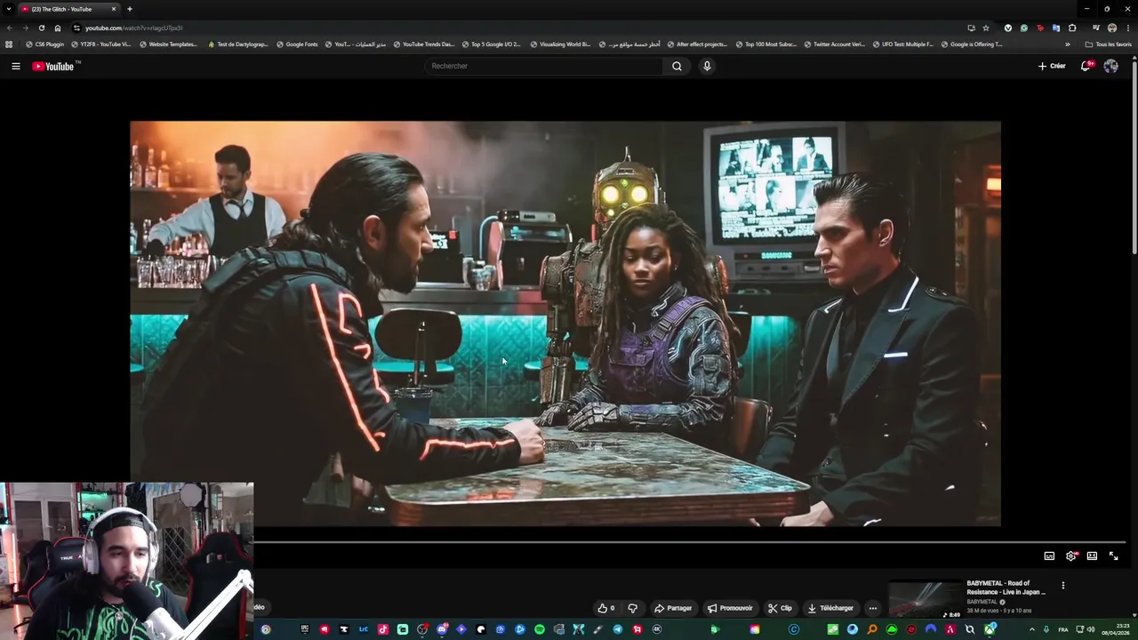Open Telegram from the taskbar
The height and width of the screenshot is (640, 1138).
617,629
